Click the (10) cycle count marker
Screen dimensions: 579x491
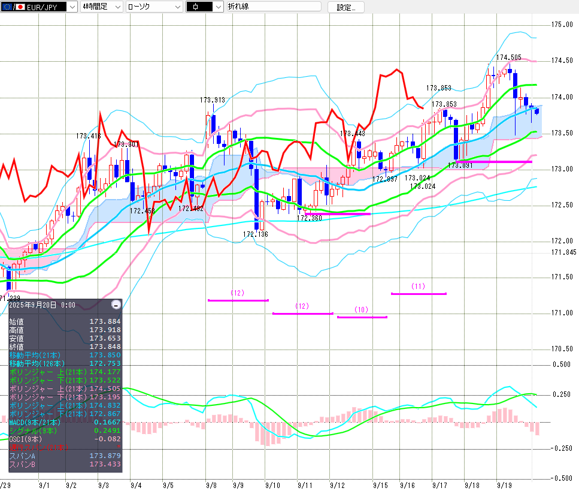[361, 309]
